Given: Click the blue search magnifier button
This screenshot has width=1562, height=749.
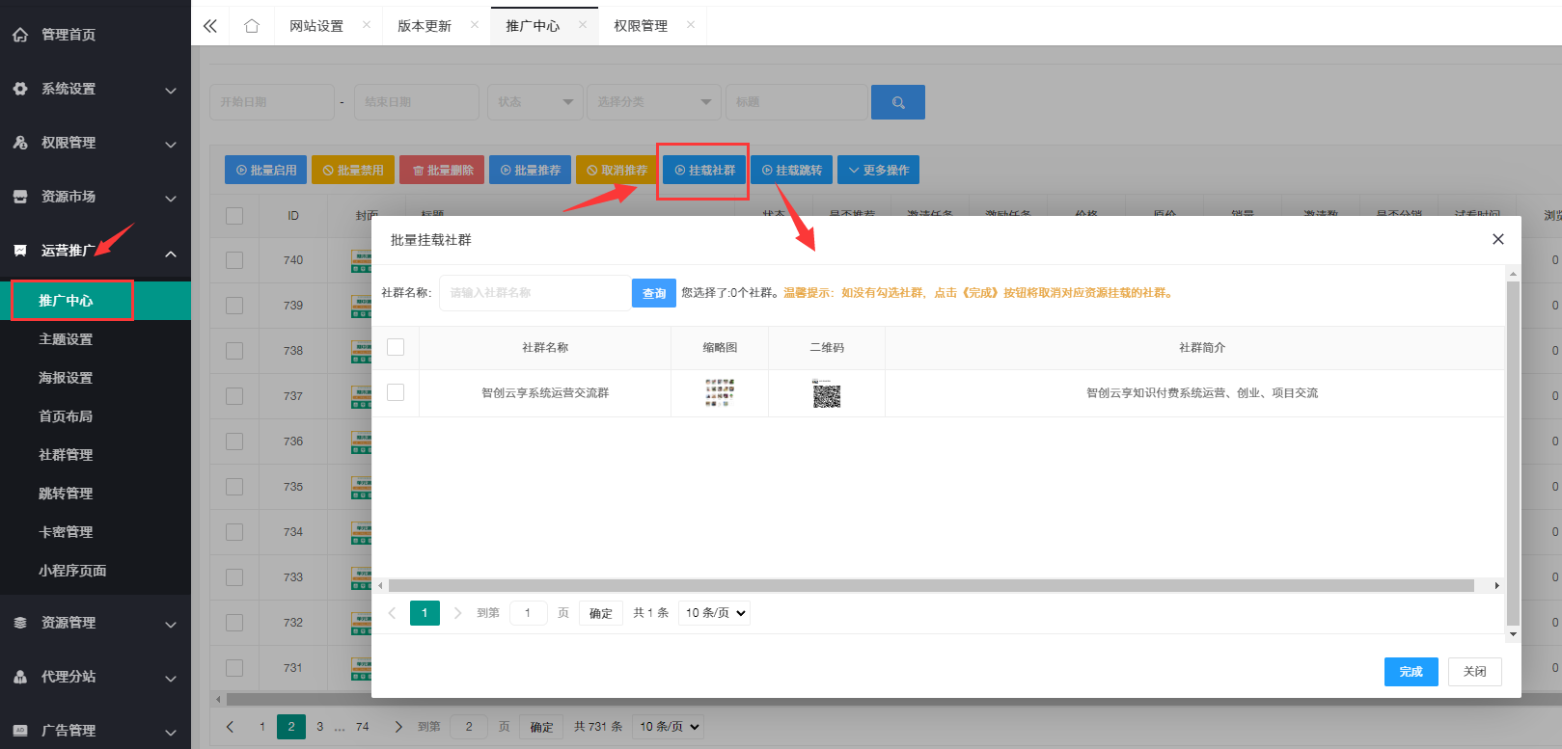Looking at the screenshot, I should (898, 102).
